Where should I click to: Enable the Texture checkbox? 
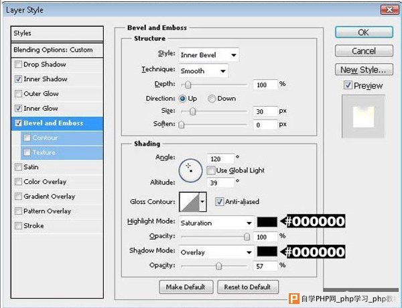coord(27,152)
